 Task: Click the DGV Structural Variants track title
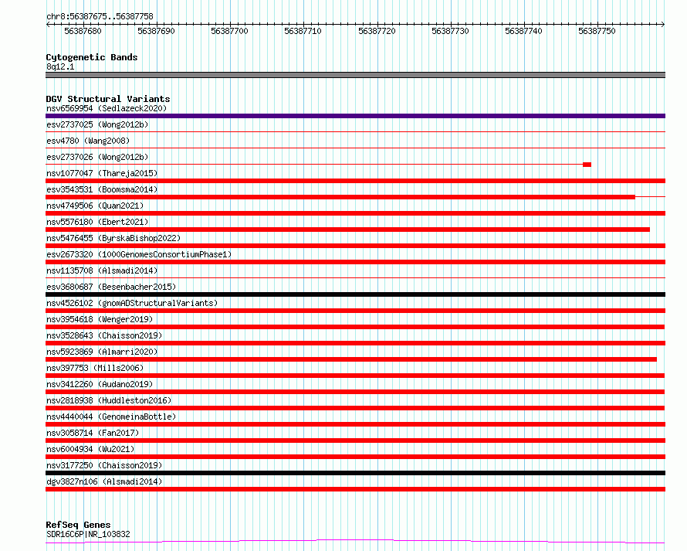108,99
